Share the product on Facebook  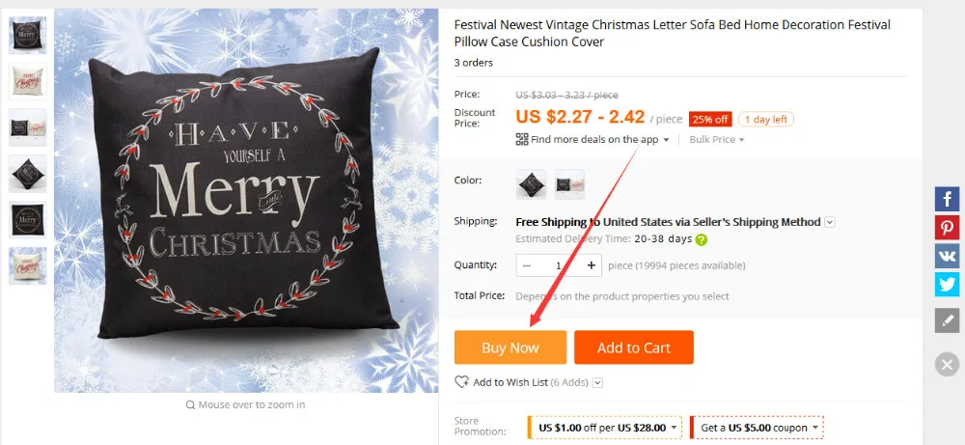(948, 199)
